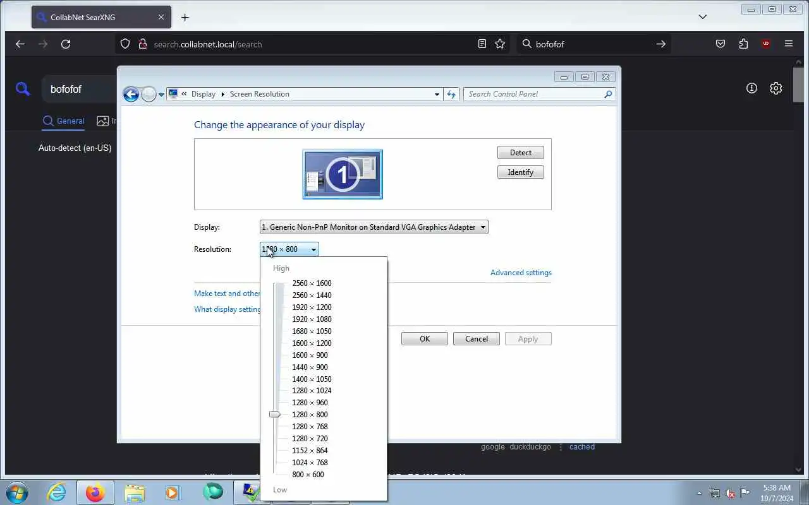Select 1600 × 1200 resolution
The height and width of the screenshot is (505, 809).
312,343
